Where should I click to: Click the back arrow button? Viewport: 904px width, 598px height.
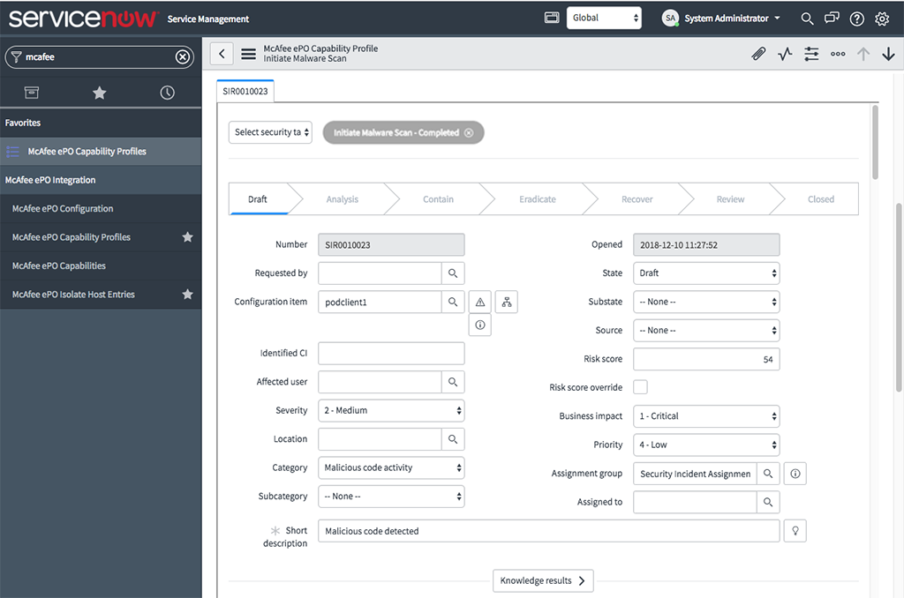point(222,54)
